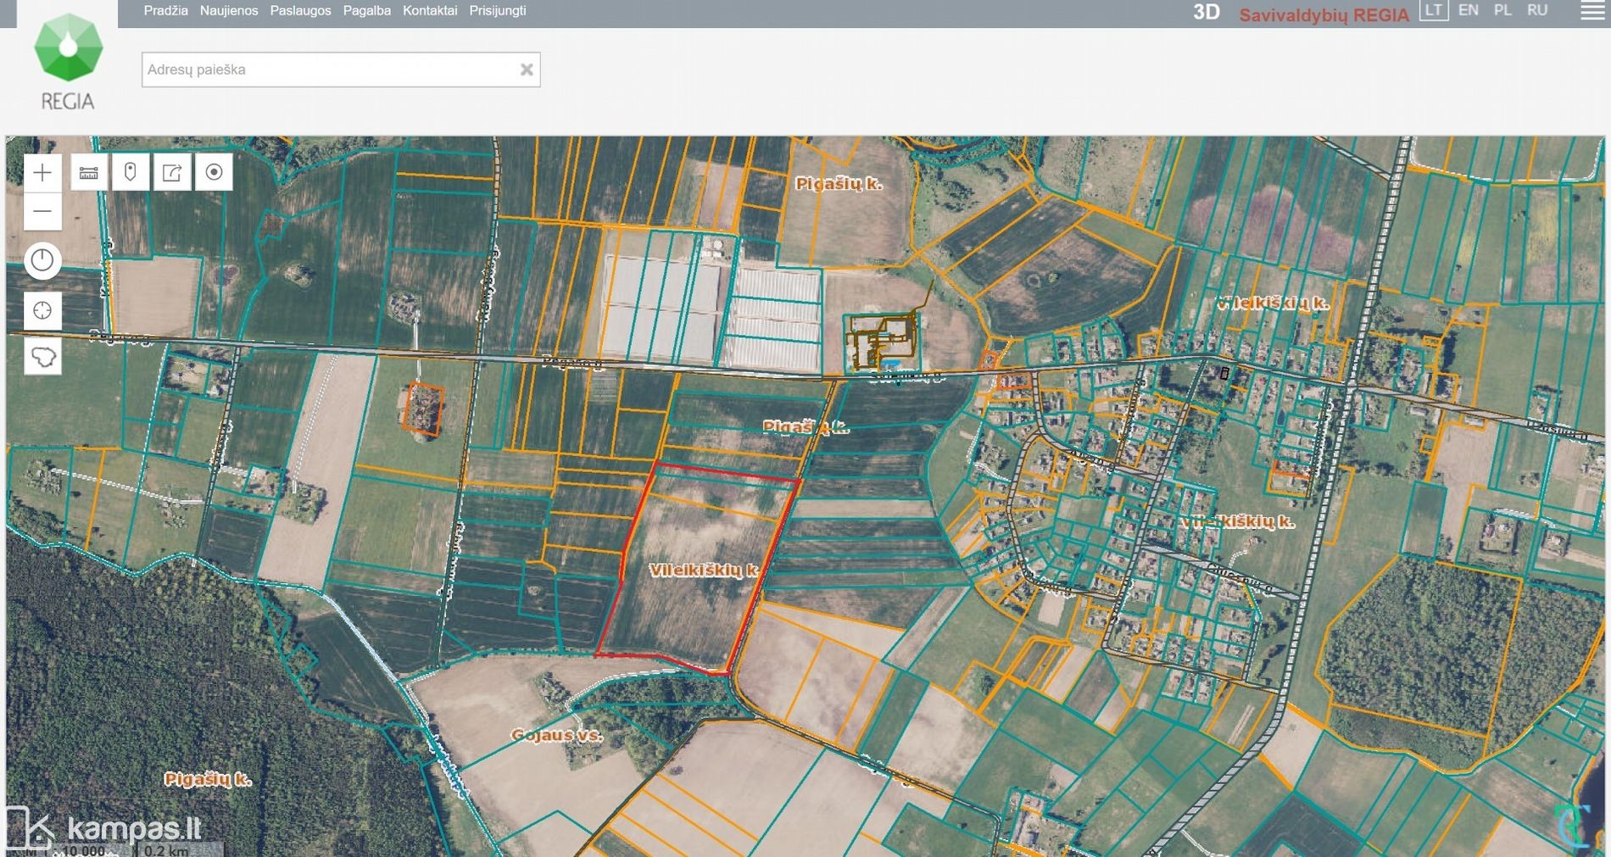Click Prisijungti to log in
Image resolution: width=1611 pixels, height=857 pixels.
pyautogui.click(x=498, y=11)
